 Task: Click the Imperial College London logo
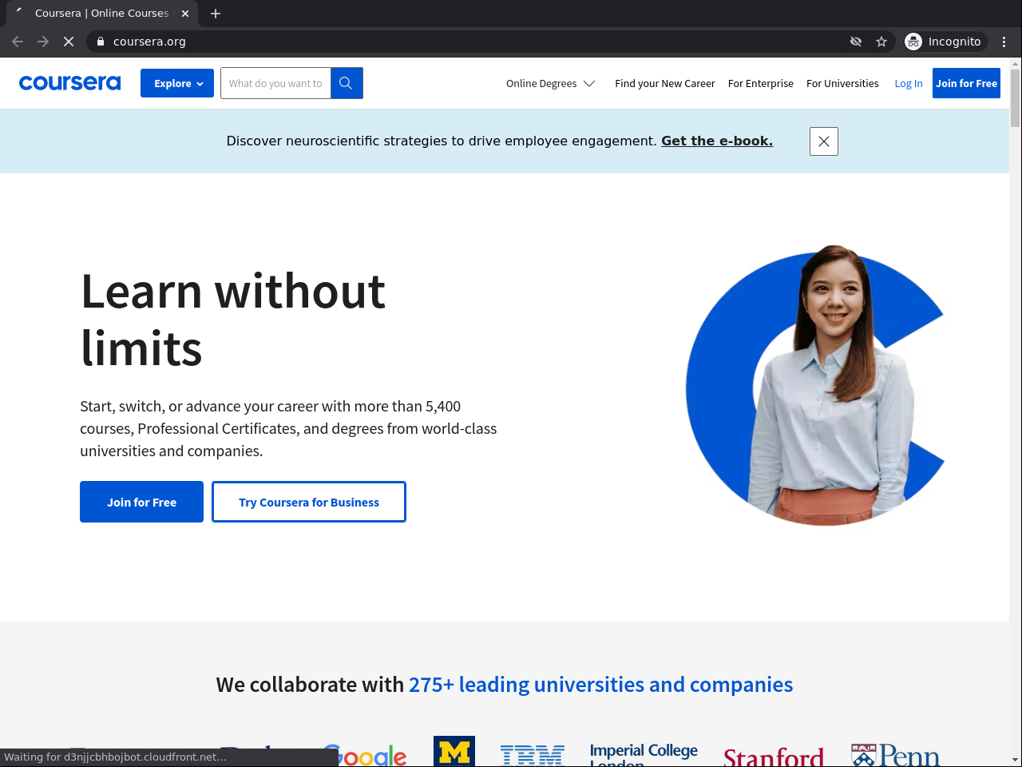click(x=644, y=755)
